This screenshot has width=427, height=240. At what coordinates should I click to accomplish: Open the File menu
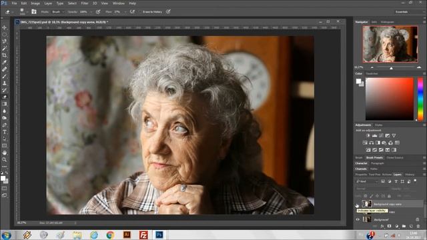coord(14,3)
